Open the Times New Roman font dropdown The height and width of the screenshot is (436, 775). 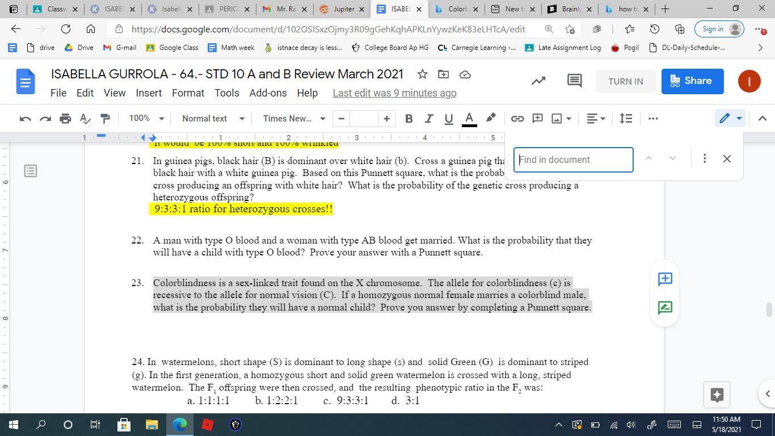pos(294,118)
